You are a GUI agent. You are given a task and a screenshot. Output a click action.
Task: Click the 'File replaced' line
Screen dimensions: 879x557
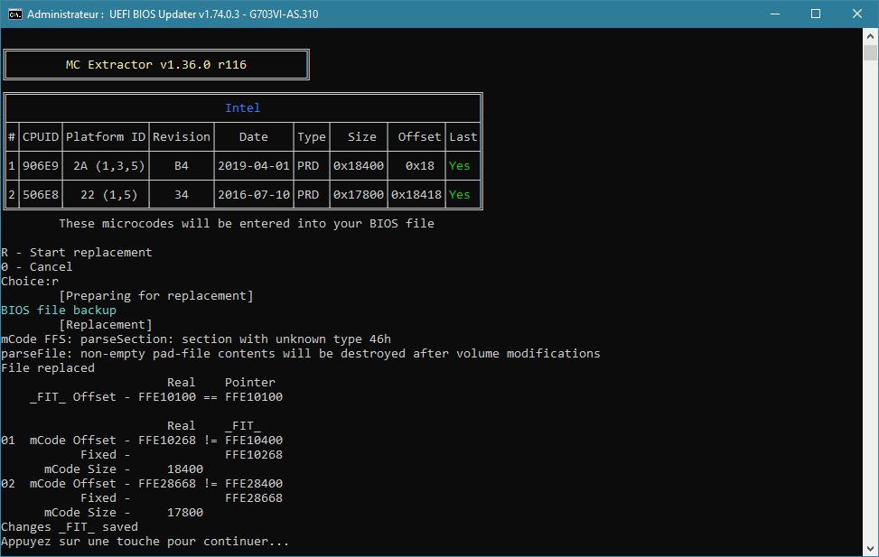click(48, 367)
